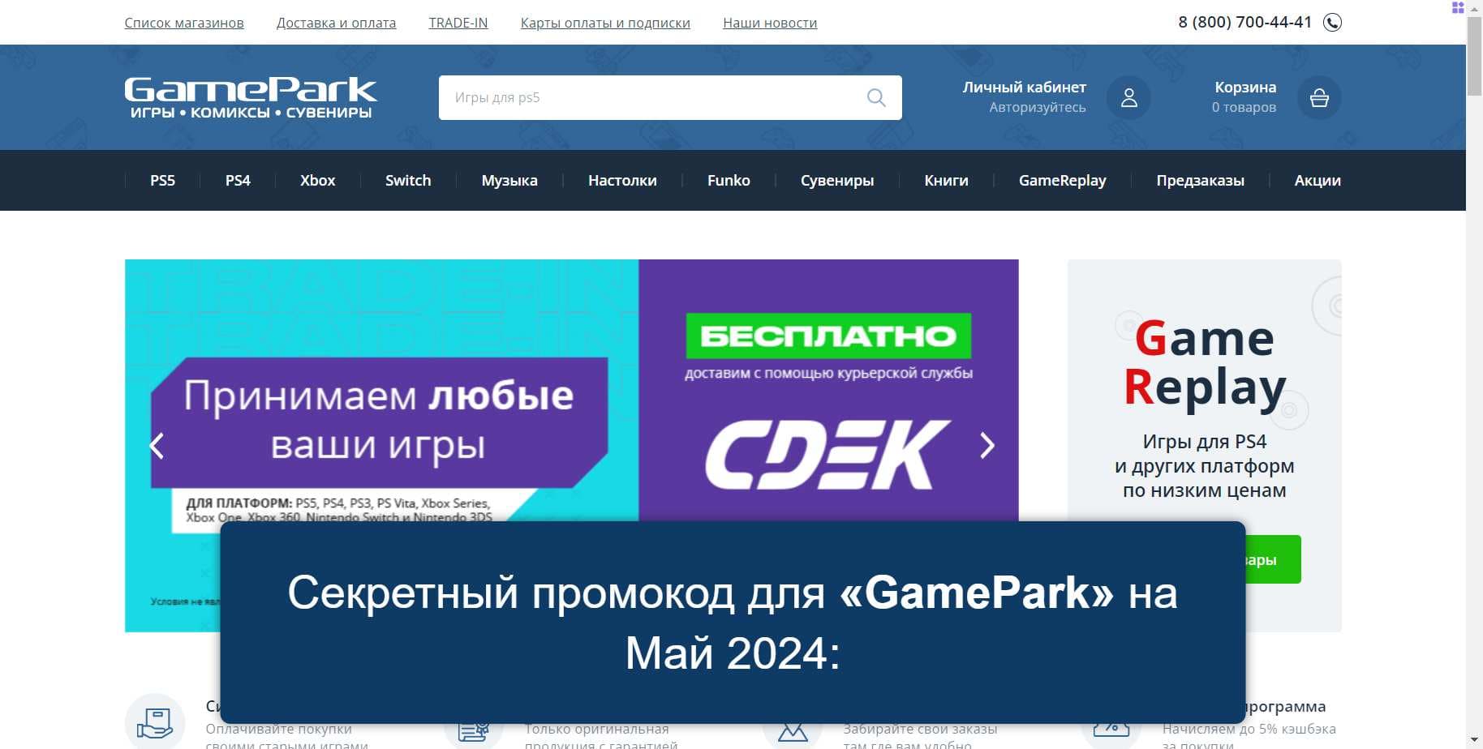The image size is (1483, 749).
Task: Open the Акции promotions page
Action: [x=1317, y=181]
